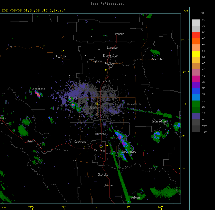Image resolution: width=215 pixels, height=210 pixels.
Task: Pick the yellow 51-54 dBZ legend swatch
Action: point(196,54)
